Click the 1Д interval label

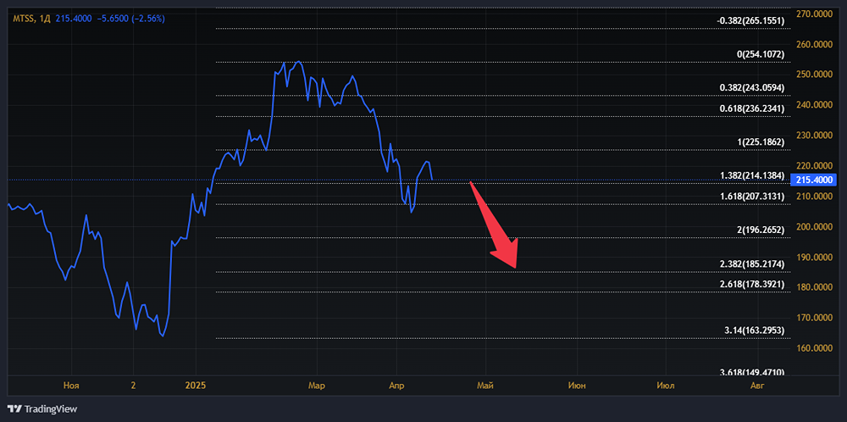click(x=45, y=18)
